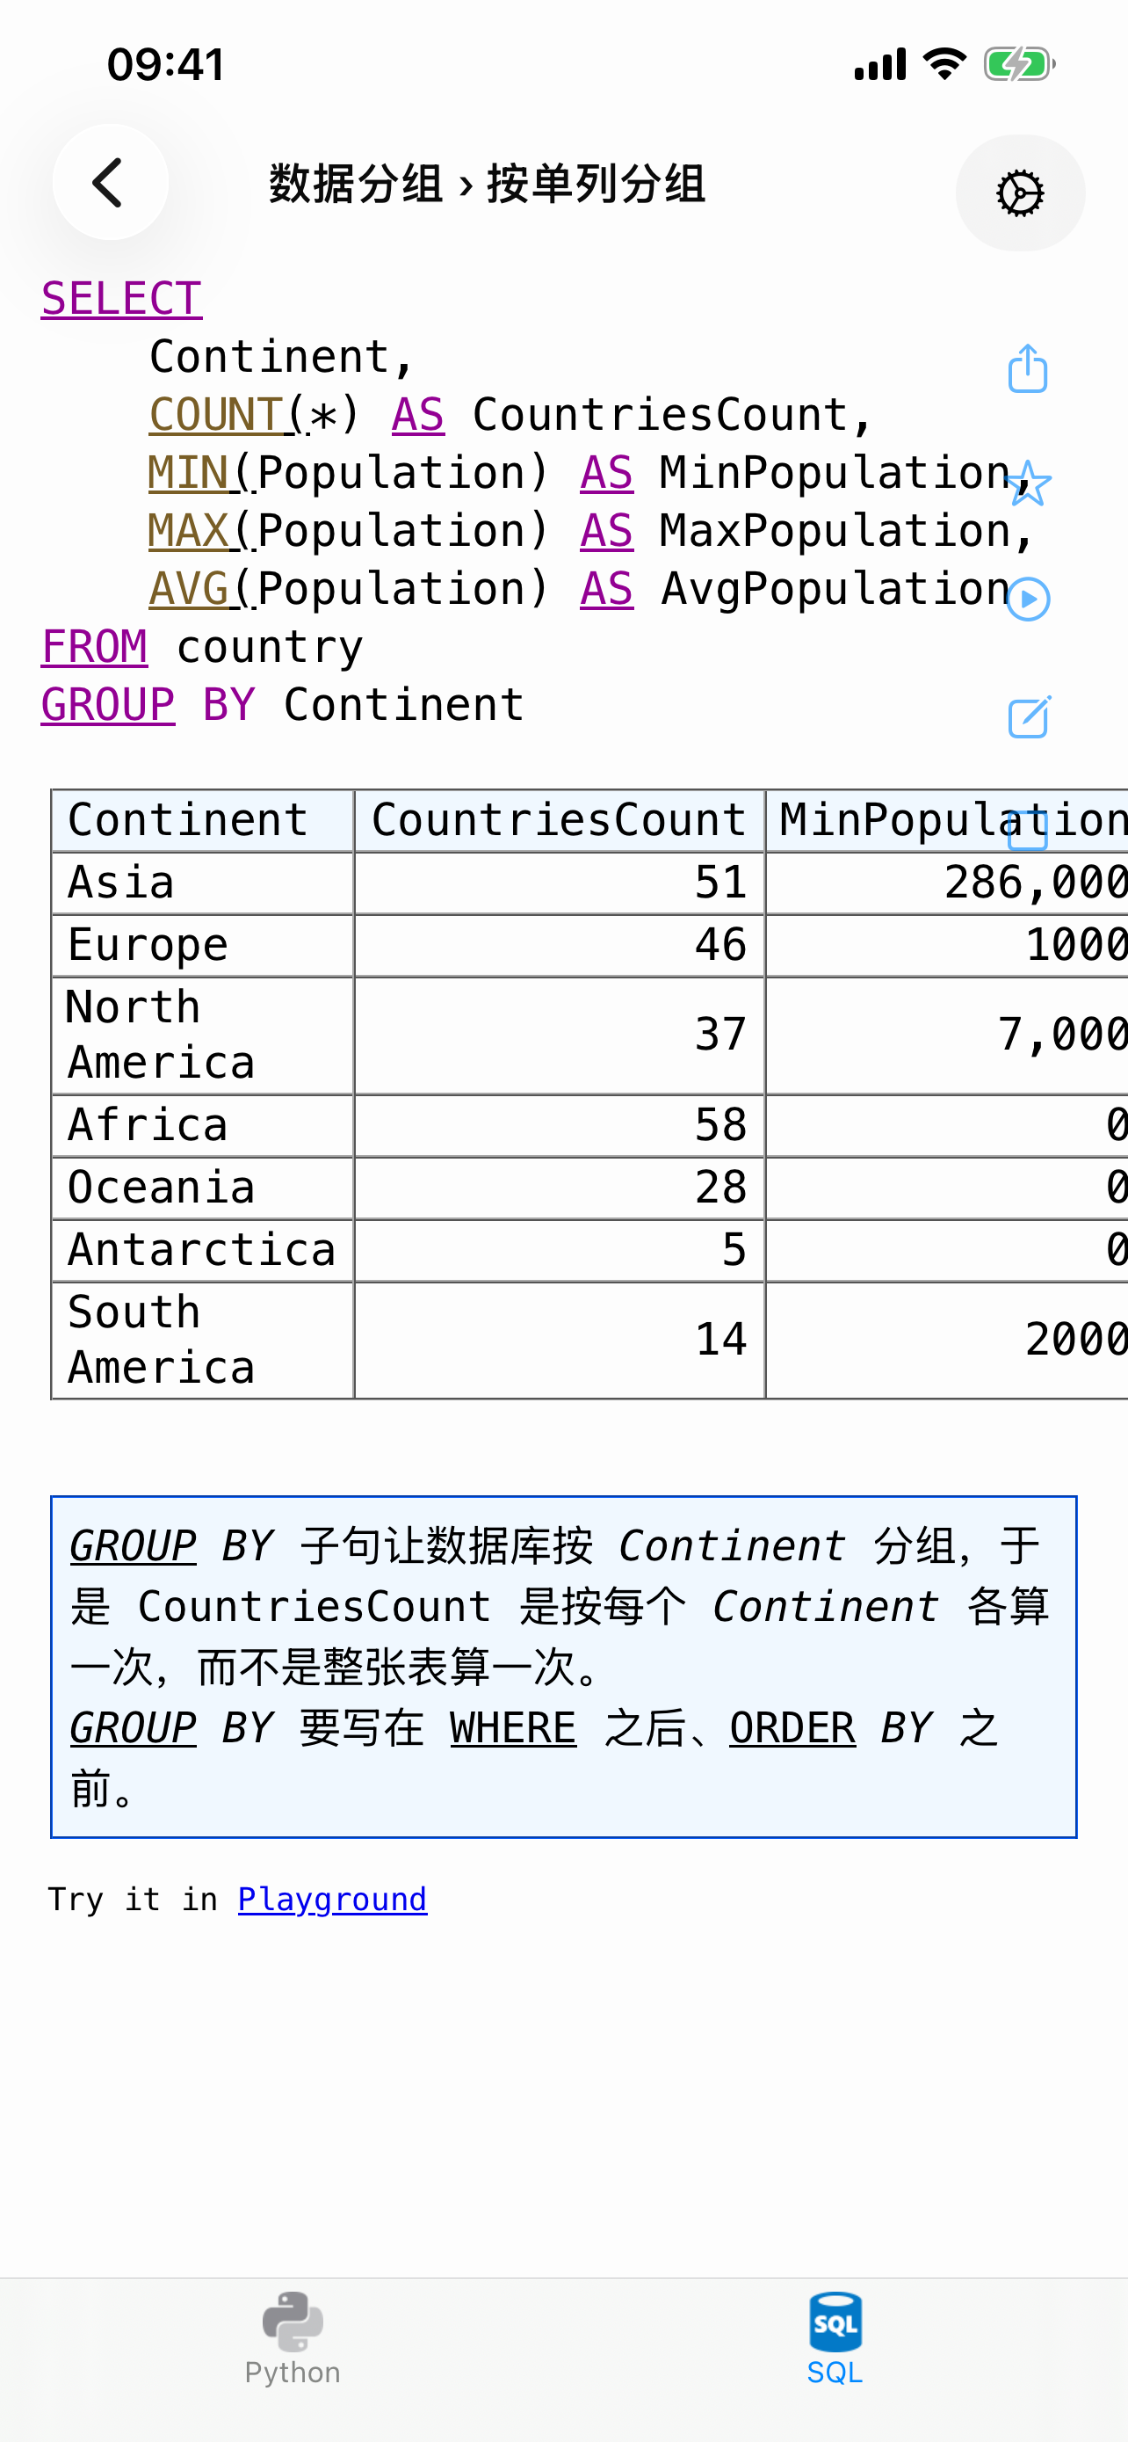Screen dimensions: 1128x2442
Task: Open the Playground link
Action: point(332,1899)
